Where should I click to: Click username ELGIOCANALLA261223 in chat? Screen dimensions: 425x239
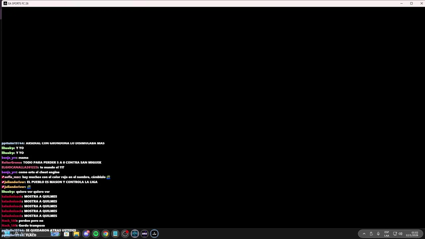click(20, 167)
